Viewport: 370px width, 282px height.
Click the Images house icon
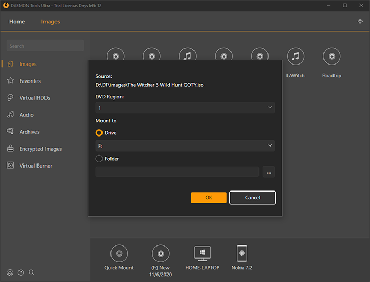click(x=11, y=64)
